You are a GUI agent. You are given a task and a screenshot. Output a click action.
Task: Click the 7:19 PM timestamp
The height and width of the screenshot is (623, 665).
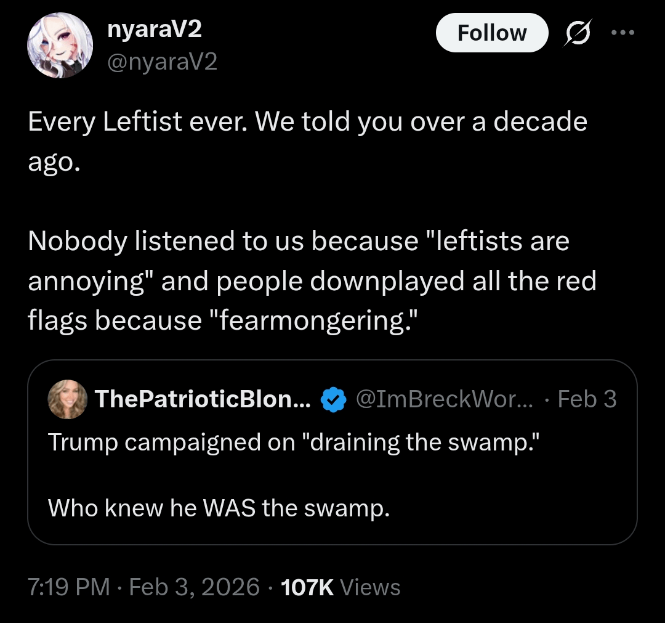69,587
